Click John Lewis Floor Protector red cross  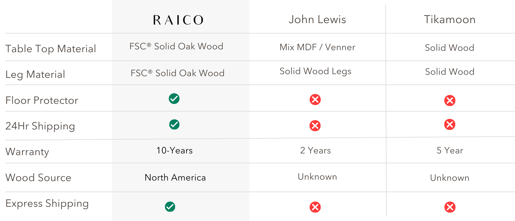click(x=315, y=100)
